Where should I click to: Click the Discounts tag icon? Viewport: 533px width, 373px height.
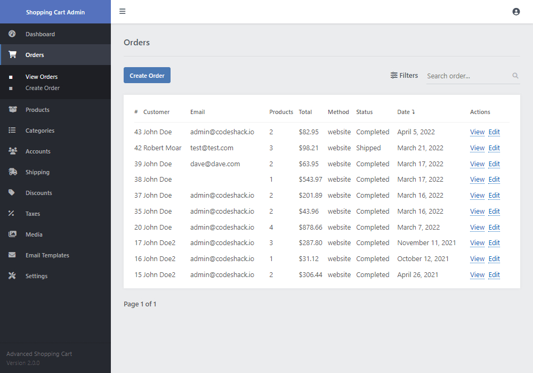[x=12, y=192]
